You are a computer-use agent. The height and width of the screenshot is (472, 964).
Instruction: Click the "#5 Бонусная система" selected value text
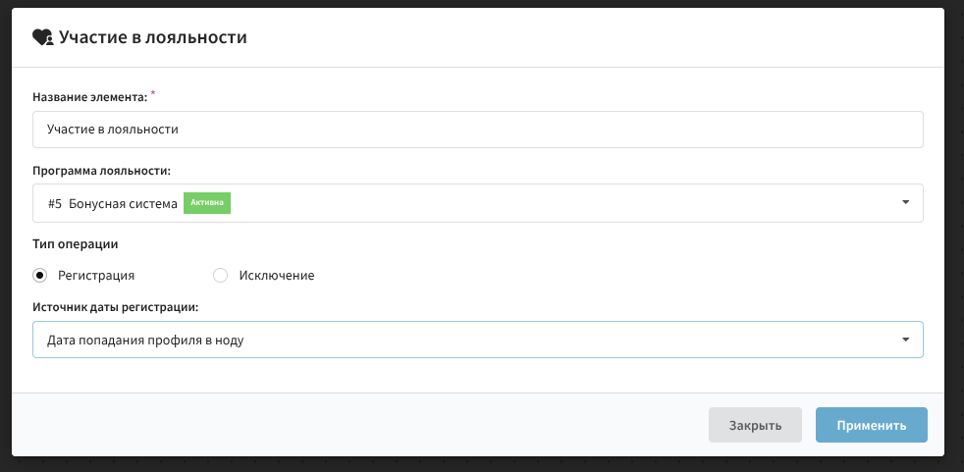point(112,203)
